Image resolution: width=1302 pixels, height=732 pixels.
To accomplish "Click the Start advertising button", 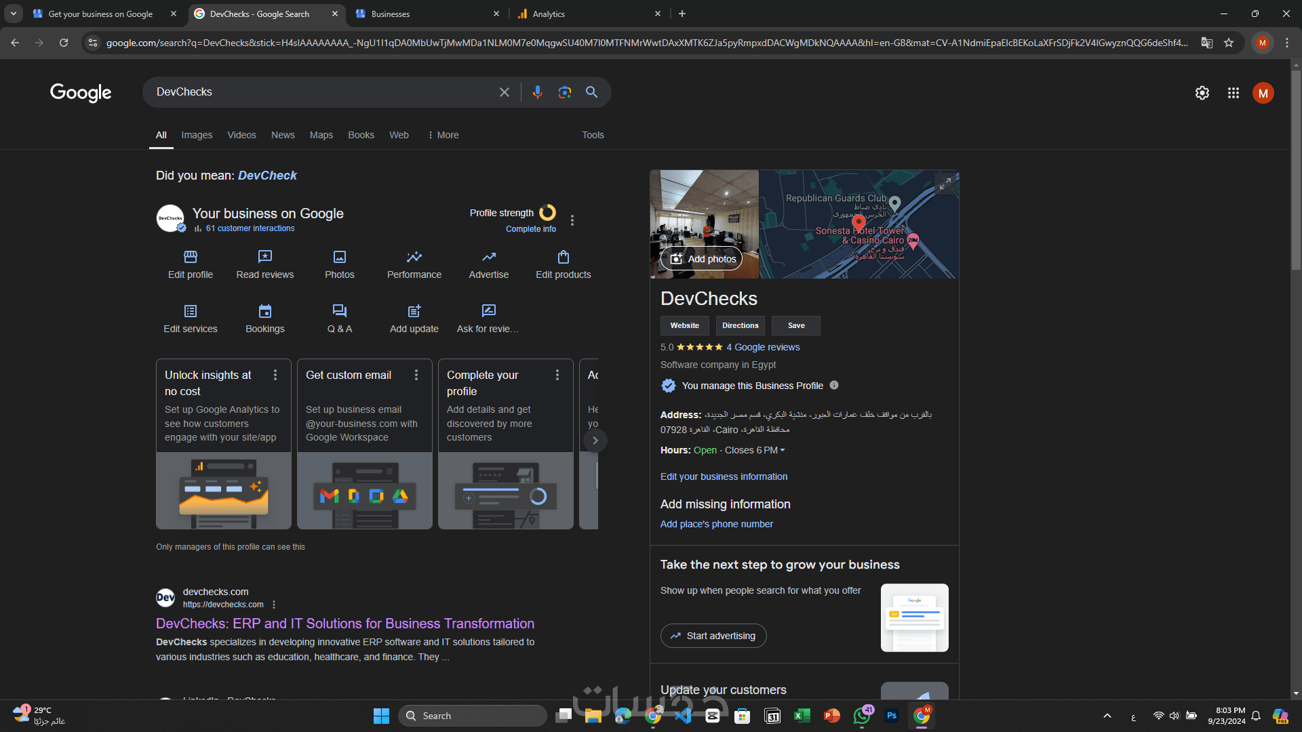I will coord(713,636).
